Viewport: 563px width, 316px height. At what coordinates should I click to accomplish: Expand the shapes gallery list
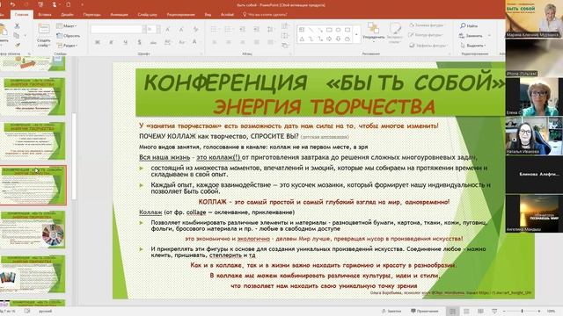coord(356,35)
